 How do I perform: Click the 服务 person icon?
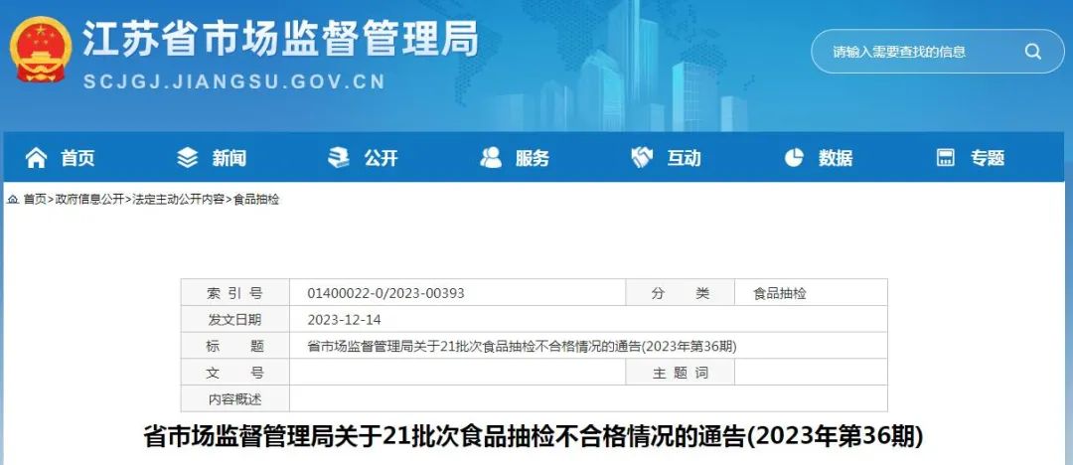tap(491, 158)
